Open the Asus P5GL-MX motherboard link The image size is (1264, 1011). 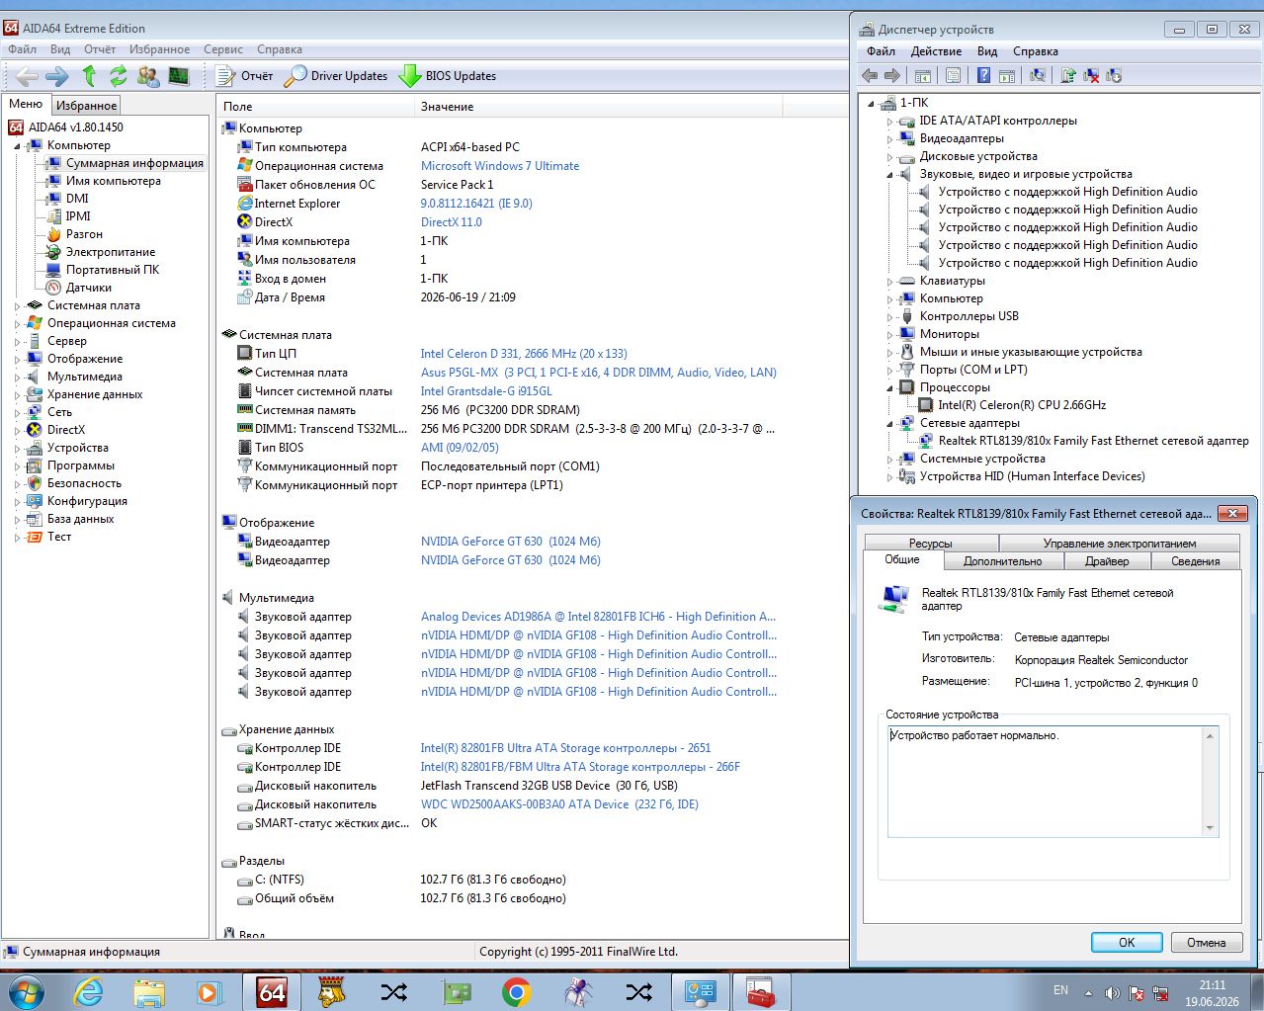click(x=599, y=373)
